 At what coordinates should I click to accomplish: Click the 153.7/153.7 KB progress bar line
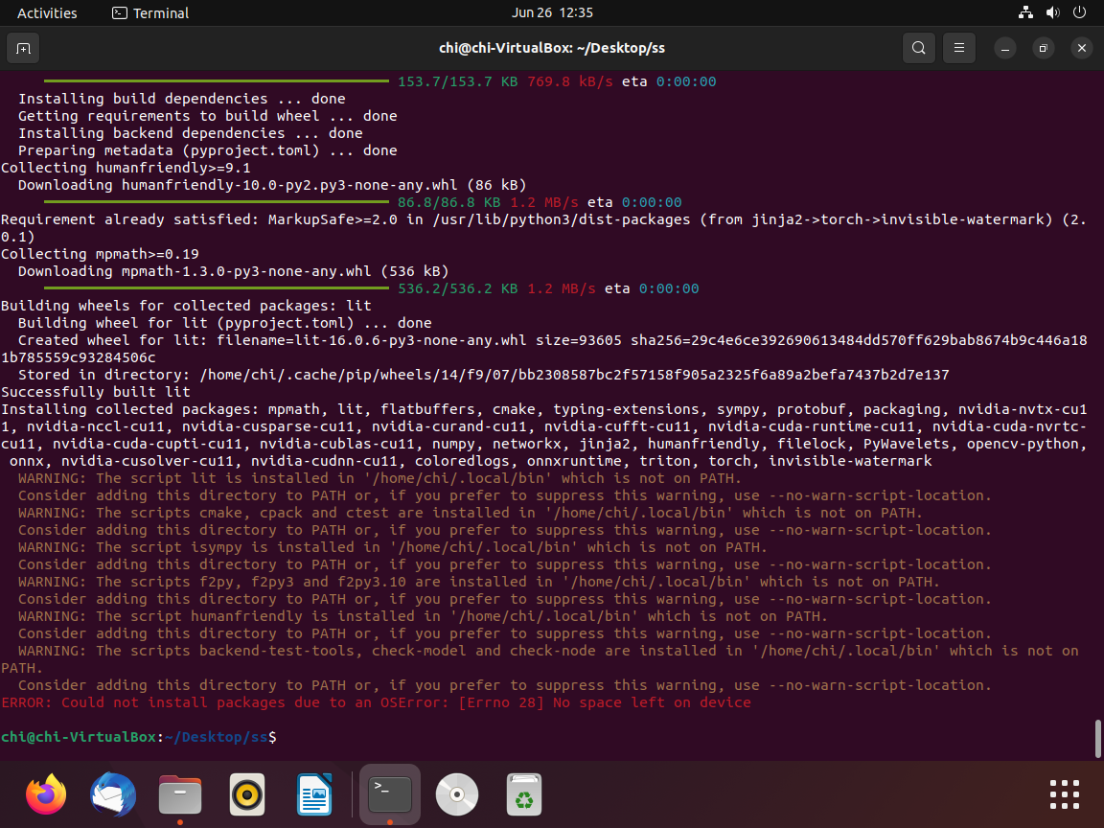tap(379, 81)
